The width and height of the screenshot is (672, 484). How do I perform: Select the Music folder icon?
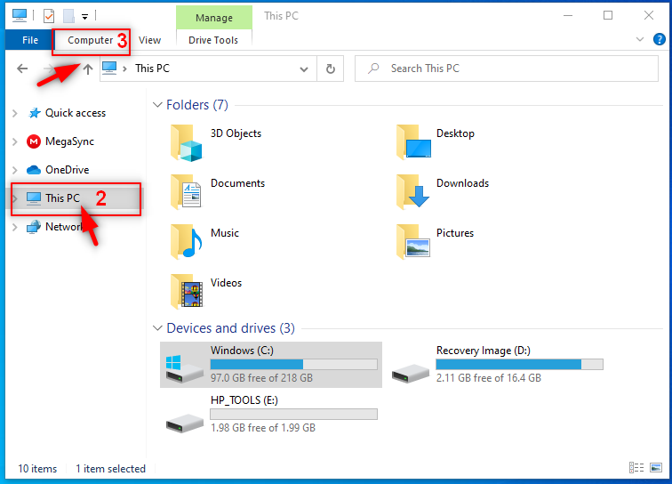[x=187, y=242]
